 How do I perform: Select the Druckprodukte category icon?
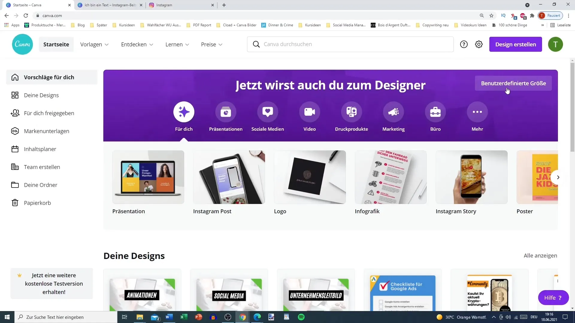click(352, 112)
